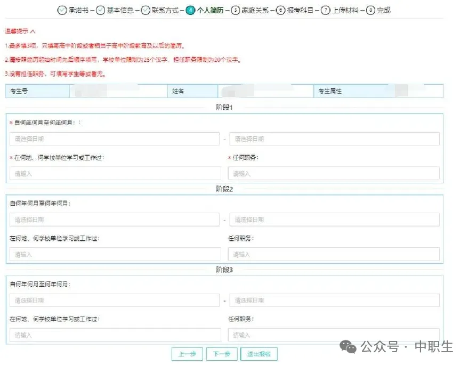Click the 阶段2 section heading
468x365 pixels.
coord(224,189)
